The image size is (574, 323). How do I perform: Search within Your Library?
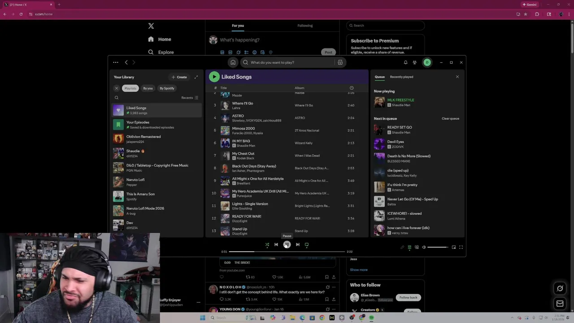click(x=117, y=98)
